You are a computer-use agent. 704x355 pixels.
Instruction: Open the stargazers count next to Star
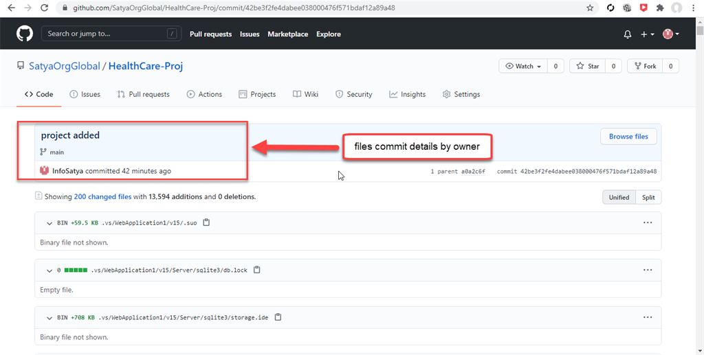[x=613, y=66]
